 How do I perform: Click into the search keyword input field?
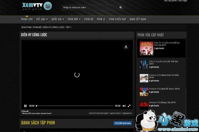coord(90,8)
